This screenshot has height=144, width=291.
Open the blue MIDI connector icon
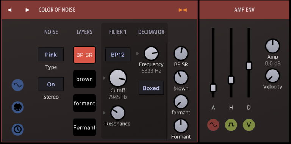tap(18, 107)
